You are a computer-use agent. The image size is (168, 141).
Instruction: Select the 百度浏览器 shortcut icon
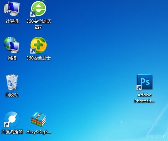[x=12, y=119]
